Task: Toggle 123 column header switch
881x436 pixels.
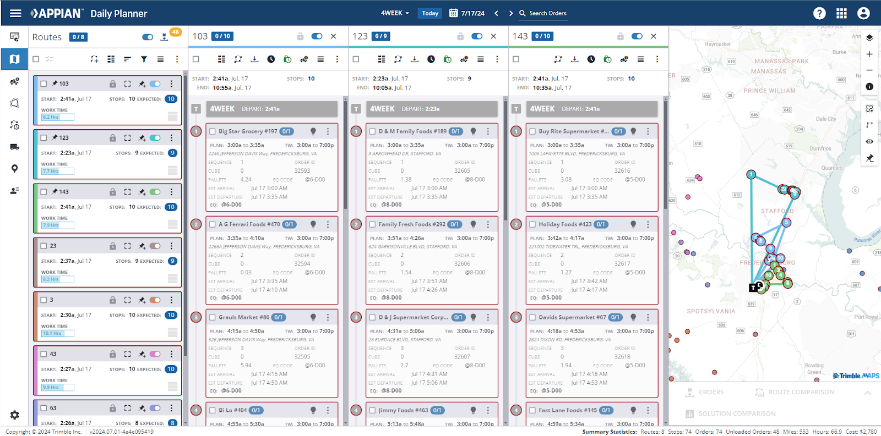Action: [x=477, y=36]
